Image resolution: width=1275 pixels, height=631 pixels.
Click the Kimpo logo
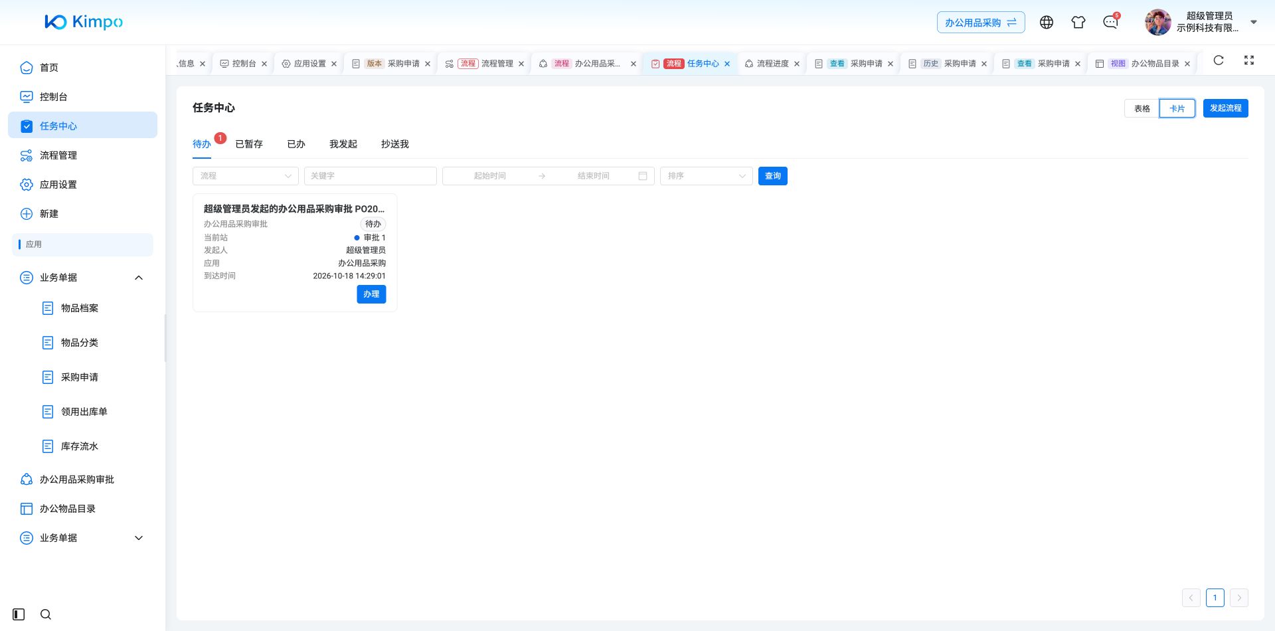coord(84,22)
